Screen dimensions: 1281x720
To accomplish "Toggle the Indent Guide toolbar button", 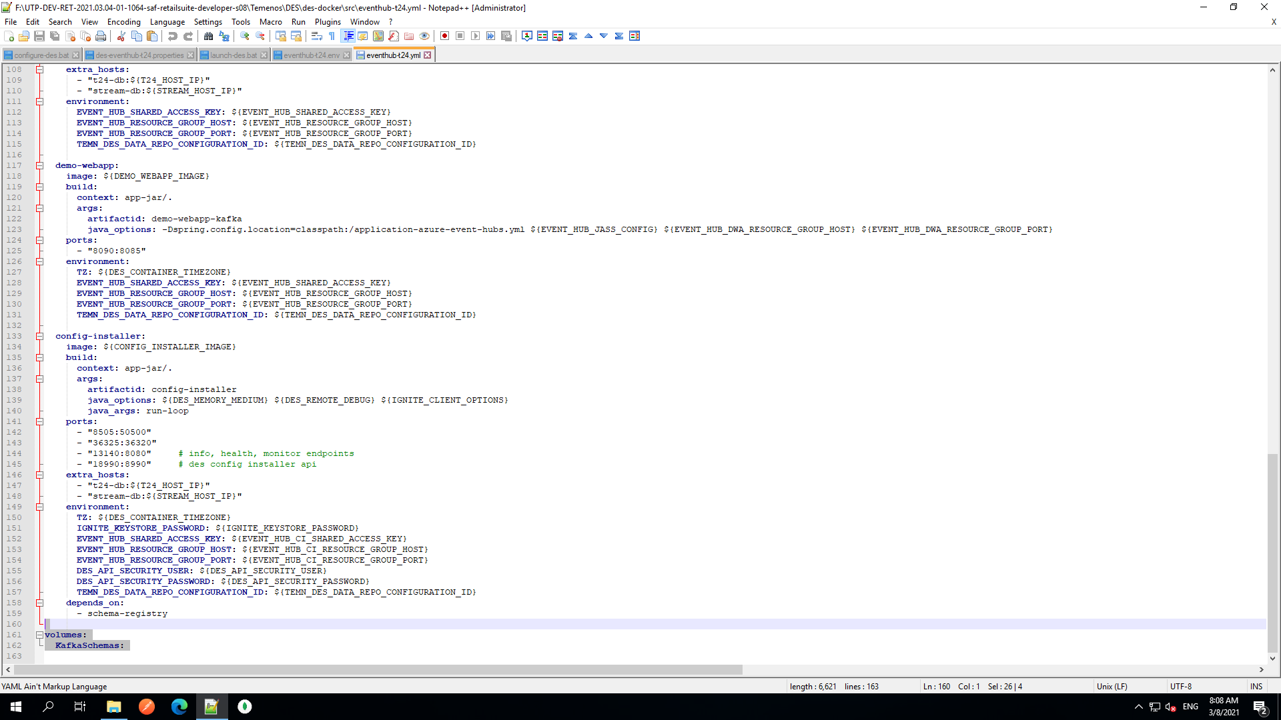I will (348, 36).
